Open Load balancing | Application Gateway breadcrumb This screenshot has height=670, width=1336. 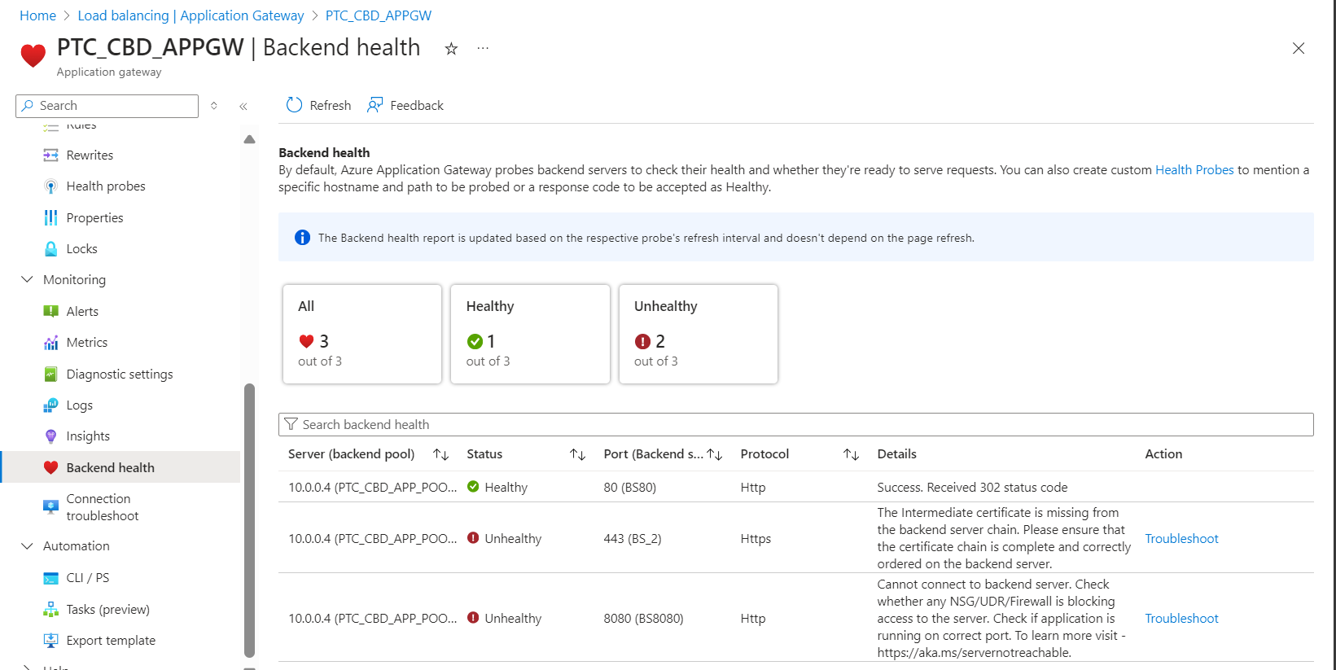191,15
